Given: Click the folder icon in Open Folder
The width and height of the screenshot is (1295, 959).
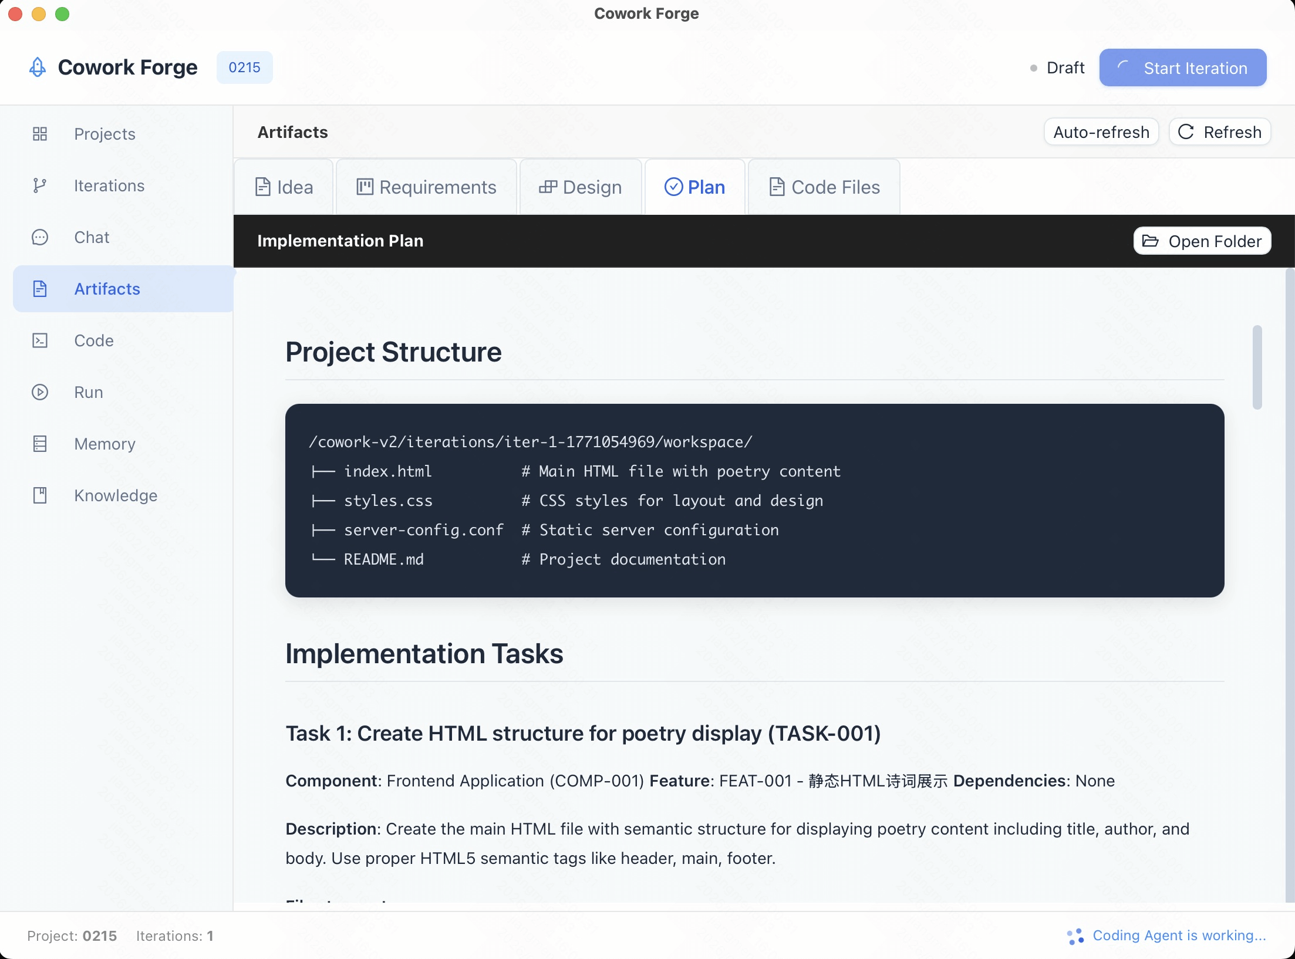Looking at the screenshot, I should tap(1151, 241).
